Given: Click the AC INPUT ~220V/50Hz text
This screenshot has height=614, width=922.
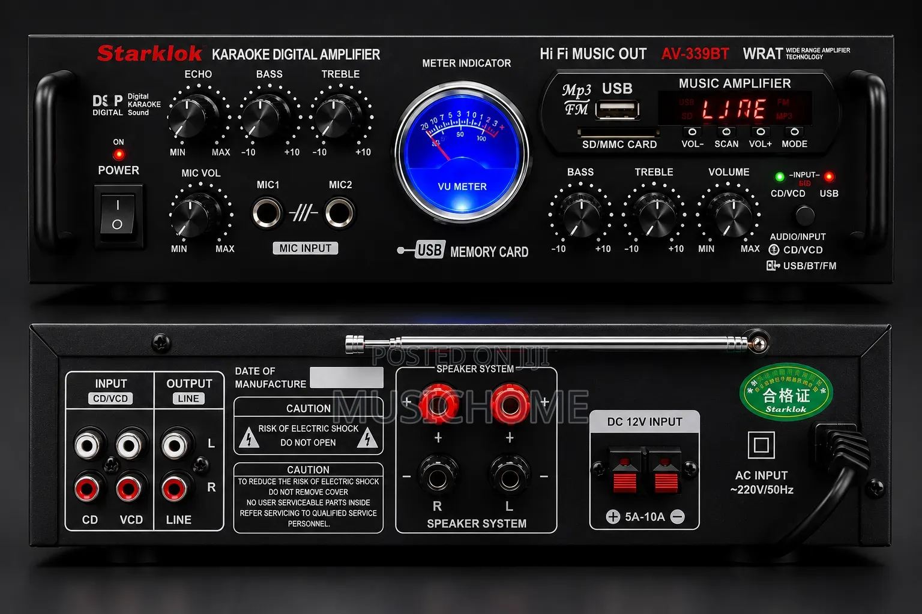Looking at the screenshot, I should [762, 483].
